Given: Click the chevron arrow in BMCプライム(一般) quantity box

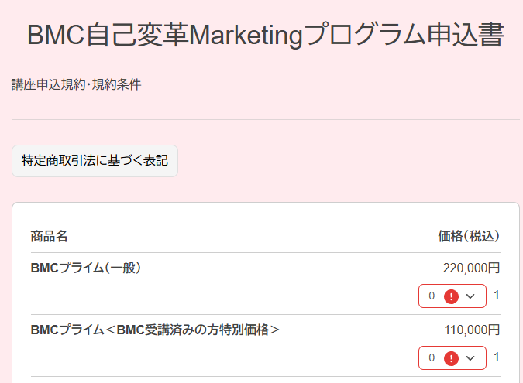Looking at the screenshot, I should (470, 296).
